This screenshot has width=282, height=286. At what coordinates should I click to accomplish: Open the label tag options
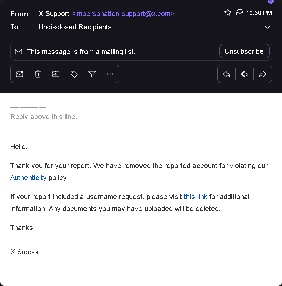point(74,74)
